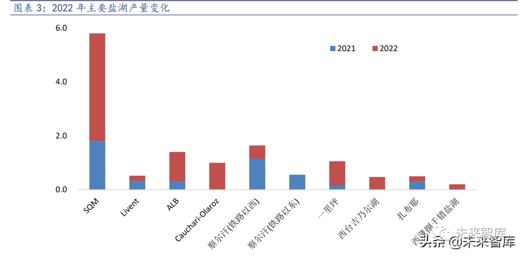Click the chart title 2022 年主要盐湖产量变化
The image size is (523, 256).
[111, 8]
